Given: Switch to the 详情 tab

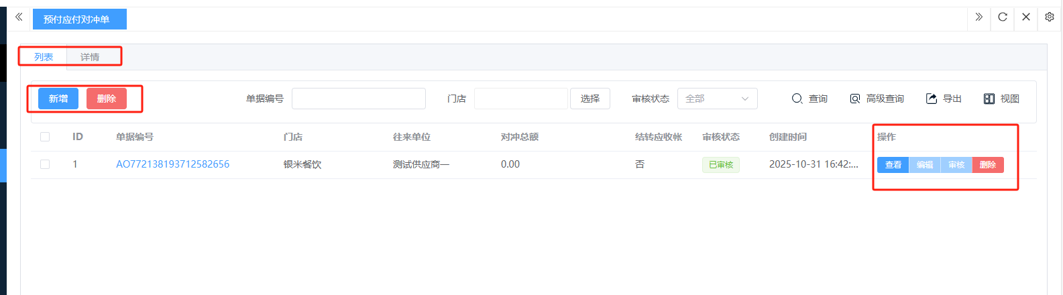Looking at the screenshot, I should pyautogui.click(x=90, y=57).
